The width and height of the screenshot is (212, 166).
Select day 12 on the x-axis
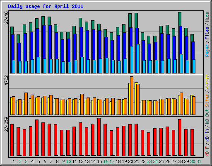[81, 161]
